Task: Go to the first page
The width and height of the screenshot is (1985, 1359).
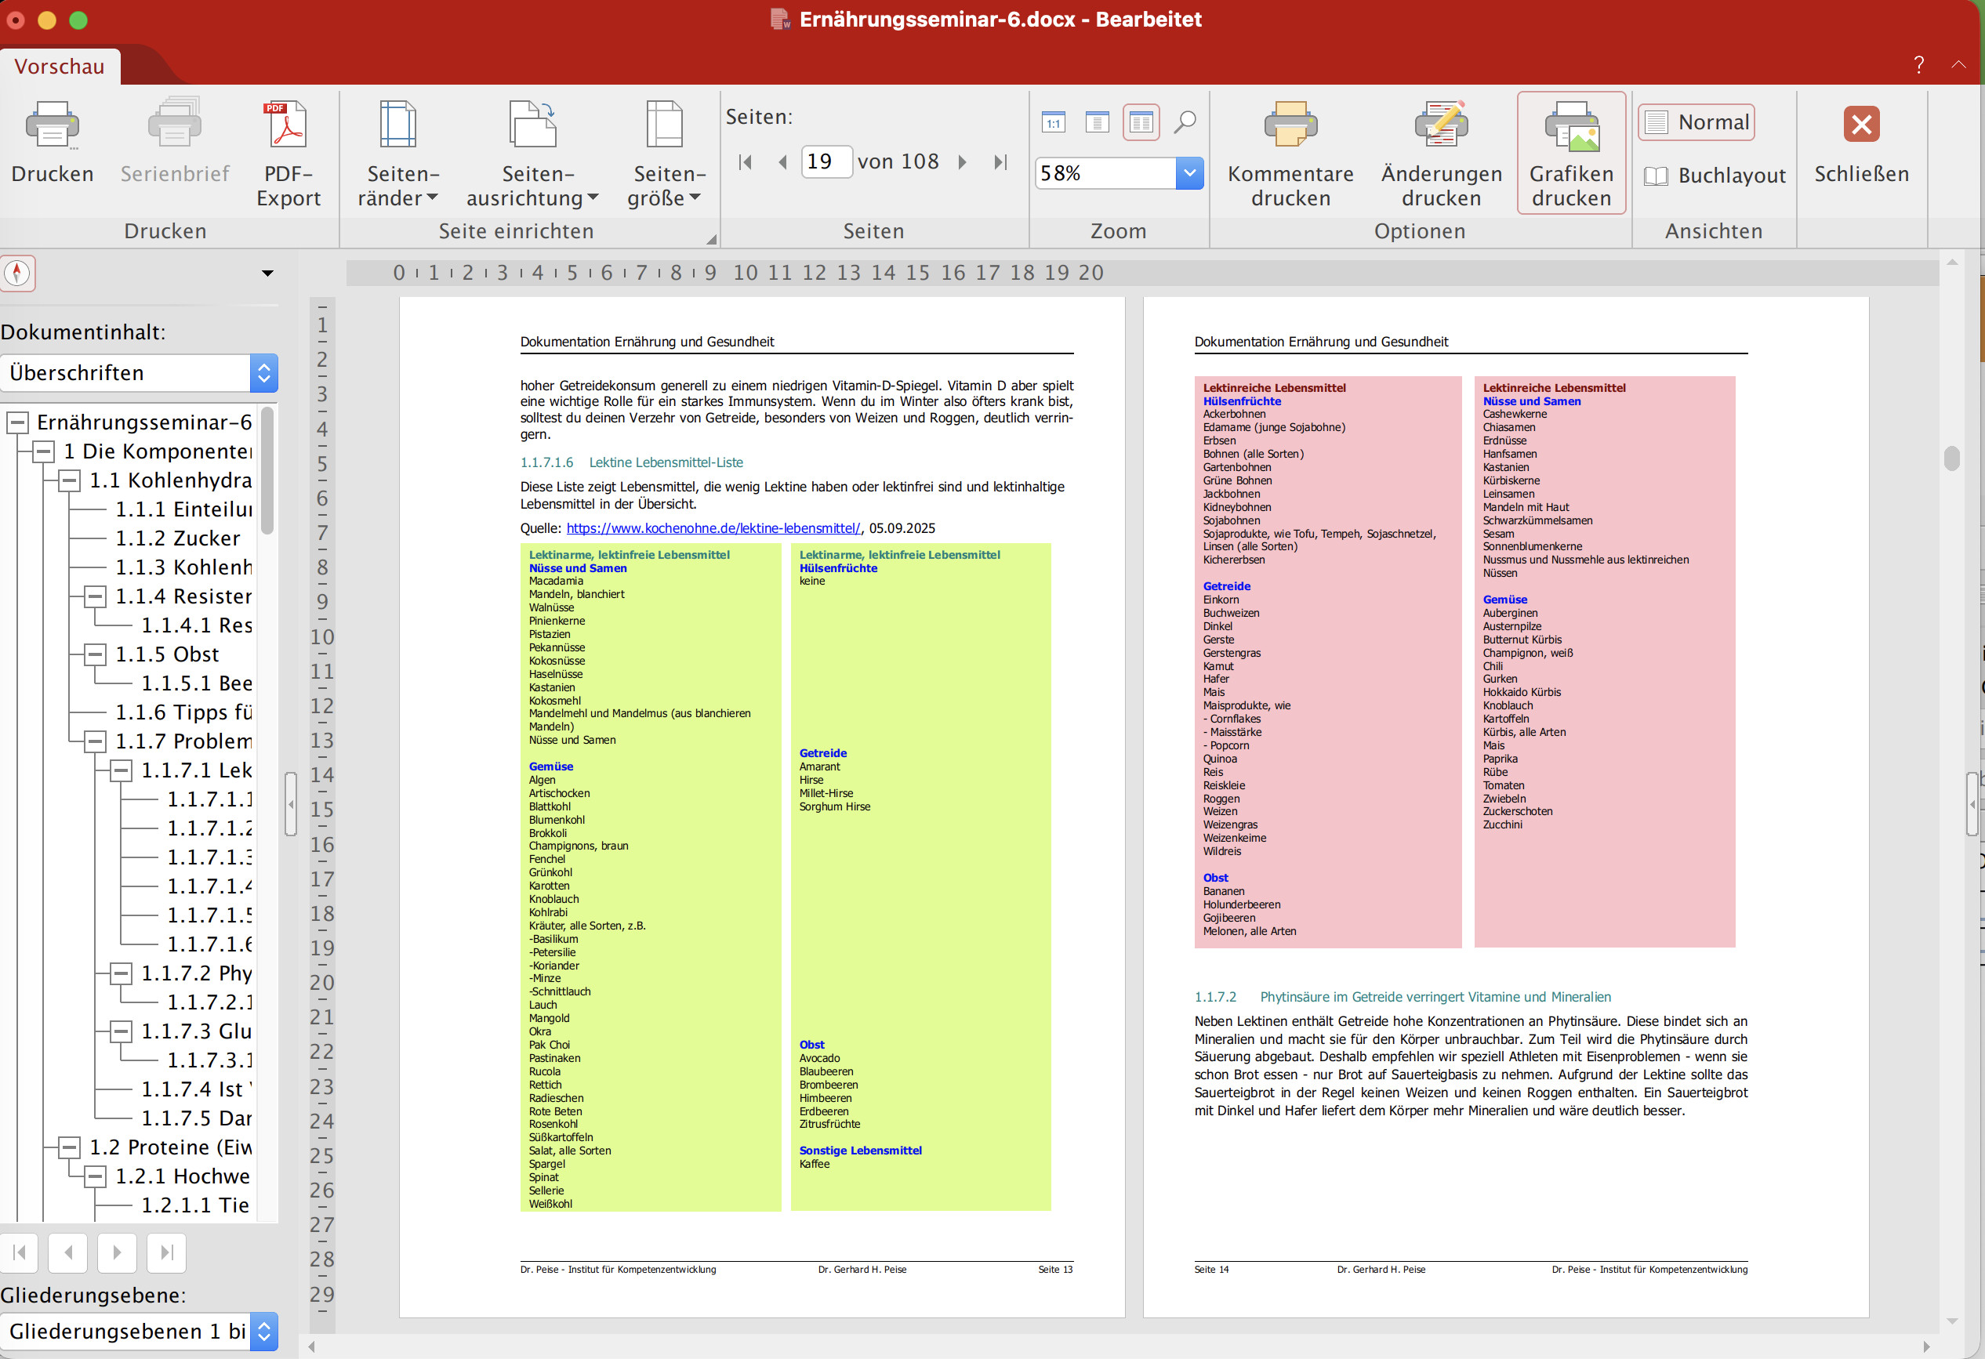Action: (745, 162)
